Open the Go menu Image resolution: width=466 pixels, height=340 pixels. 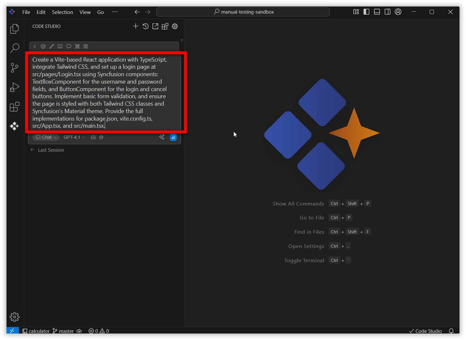click(x=101, y=12)
